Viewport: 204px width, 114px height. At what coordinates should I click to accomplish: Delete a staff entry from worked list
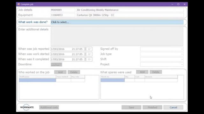pyautogui.click(x=74, y=72)
